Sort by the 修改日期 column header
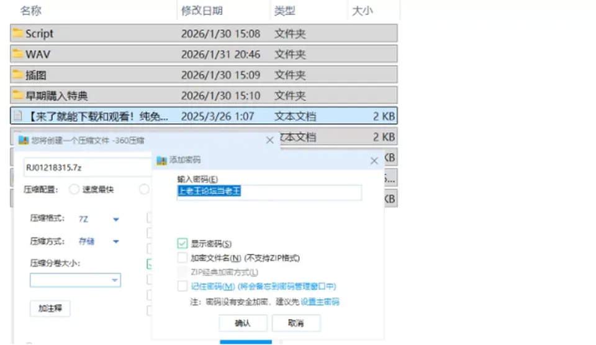596x345 pixels. (x=202, y=11)
